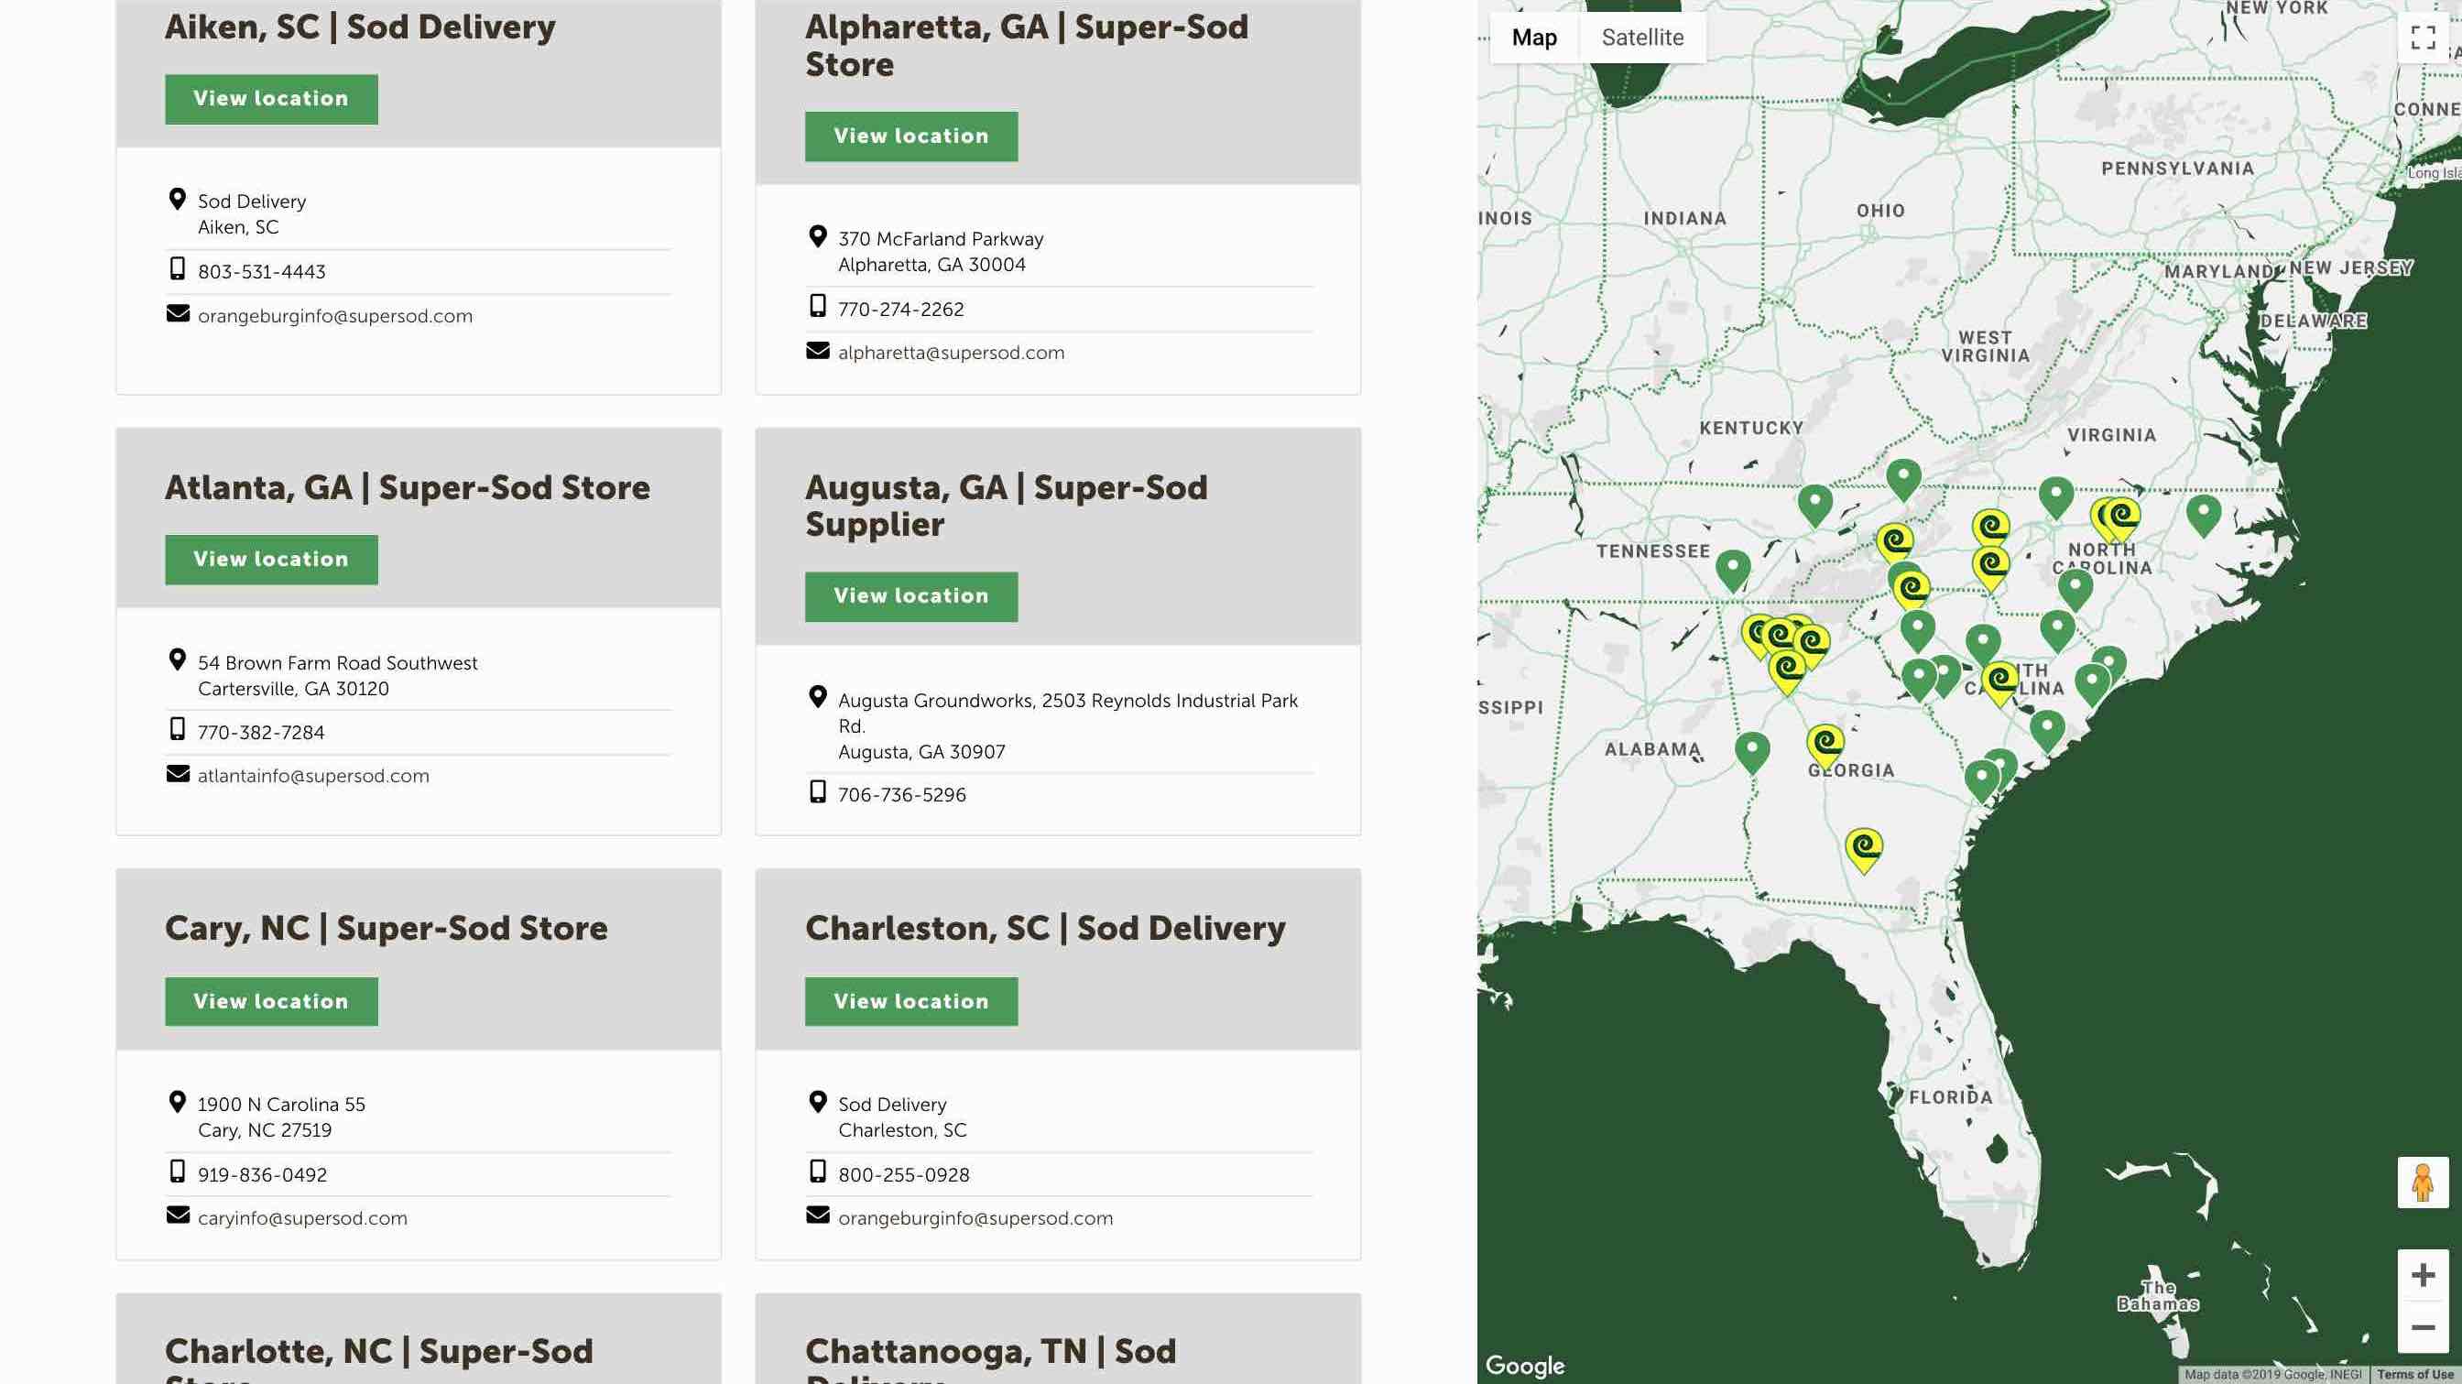
Task: Select the Street View pegman icon
Action: point(2423,1182)
